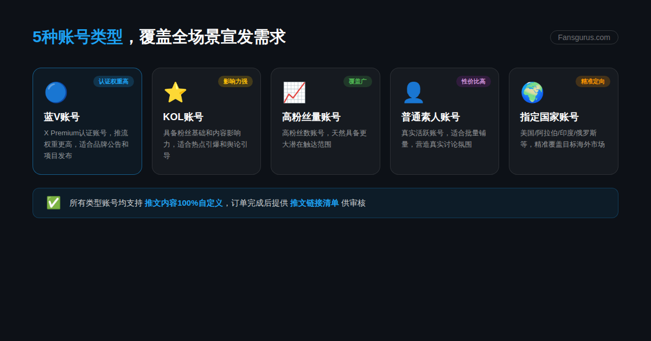This screenshot has height=341, width=651.
Task: Click the rising chart icon on 高粉丝量账号 card
Action: [295, 91]
